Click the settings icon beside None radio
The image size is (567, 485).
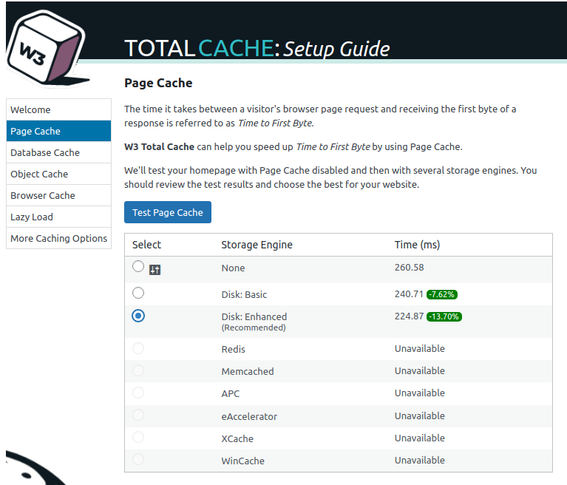tap(155, 269)
